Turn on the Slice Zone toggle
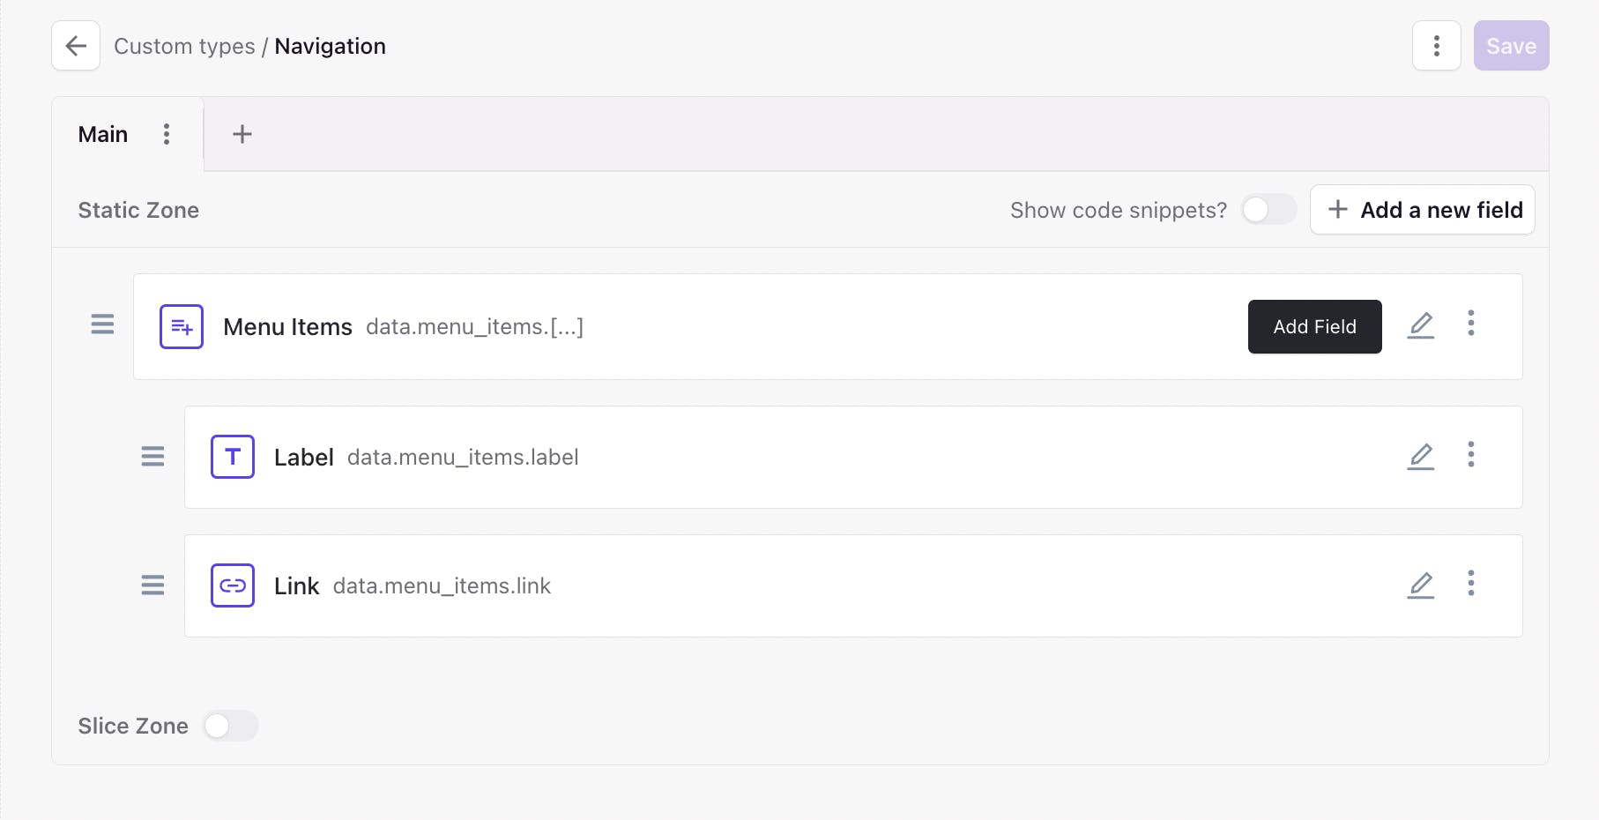 pyautogui.click(x=230, y=726)
